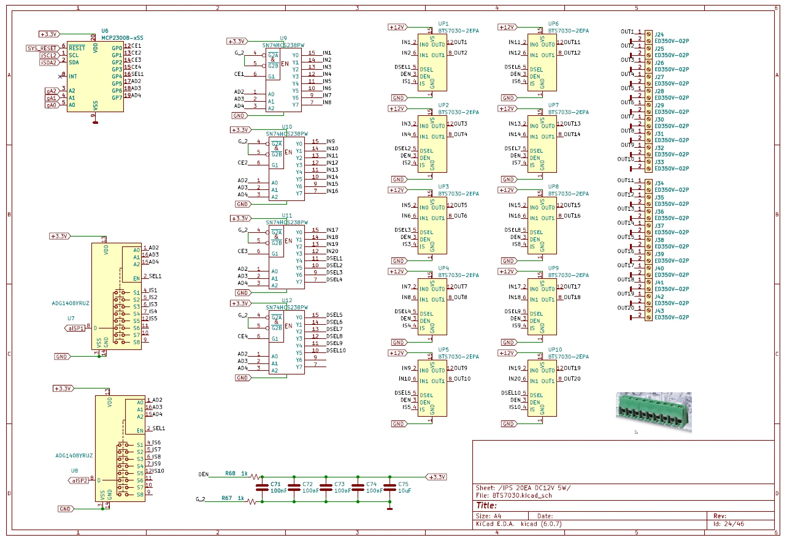787x543 pixels.
Task: Select the U7 ADG1408YRUZ multiplexer symbol
Action: [x=117, y=297]
